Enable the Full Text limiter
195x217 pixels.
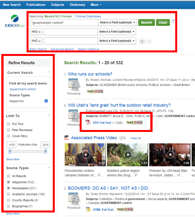coord(8,124)
